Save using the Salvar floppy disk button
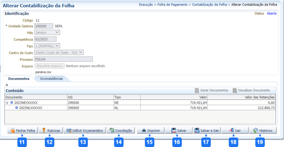 pos(179,130)
